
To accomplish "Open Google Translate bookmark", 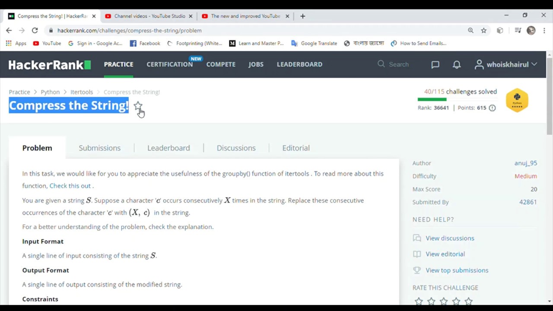I will [x=314, y=43].
